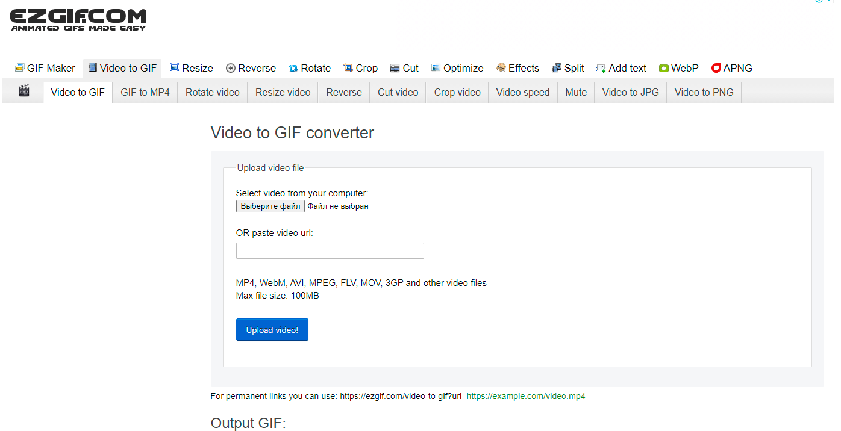The image size is (841, 431).
Task: Click the green https://example.com/video.mp4 example link
Action: 526,397
